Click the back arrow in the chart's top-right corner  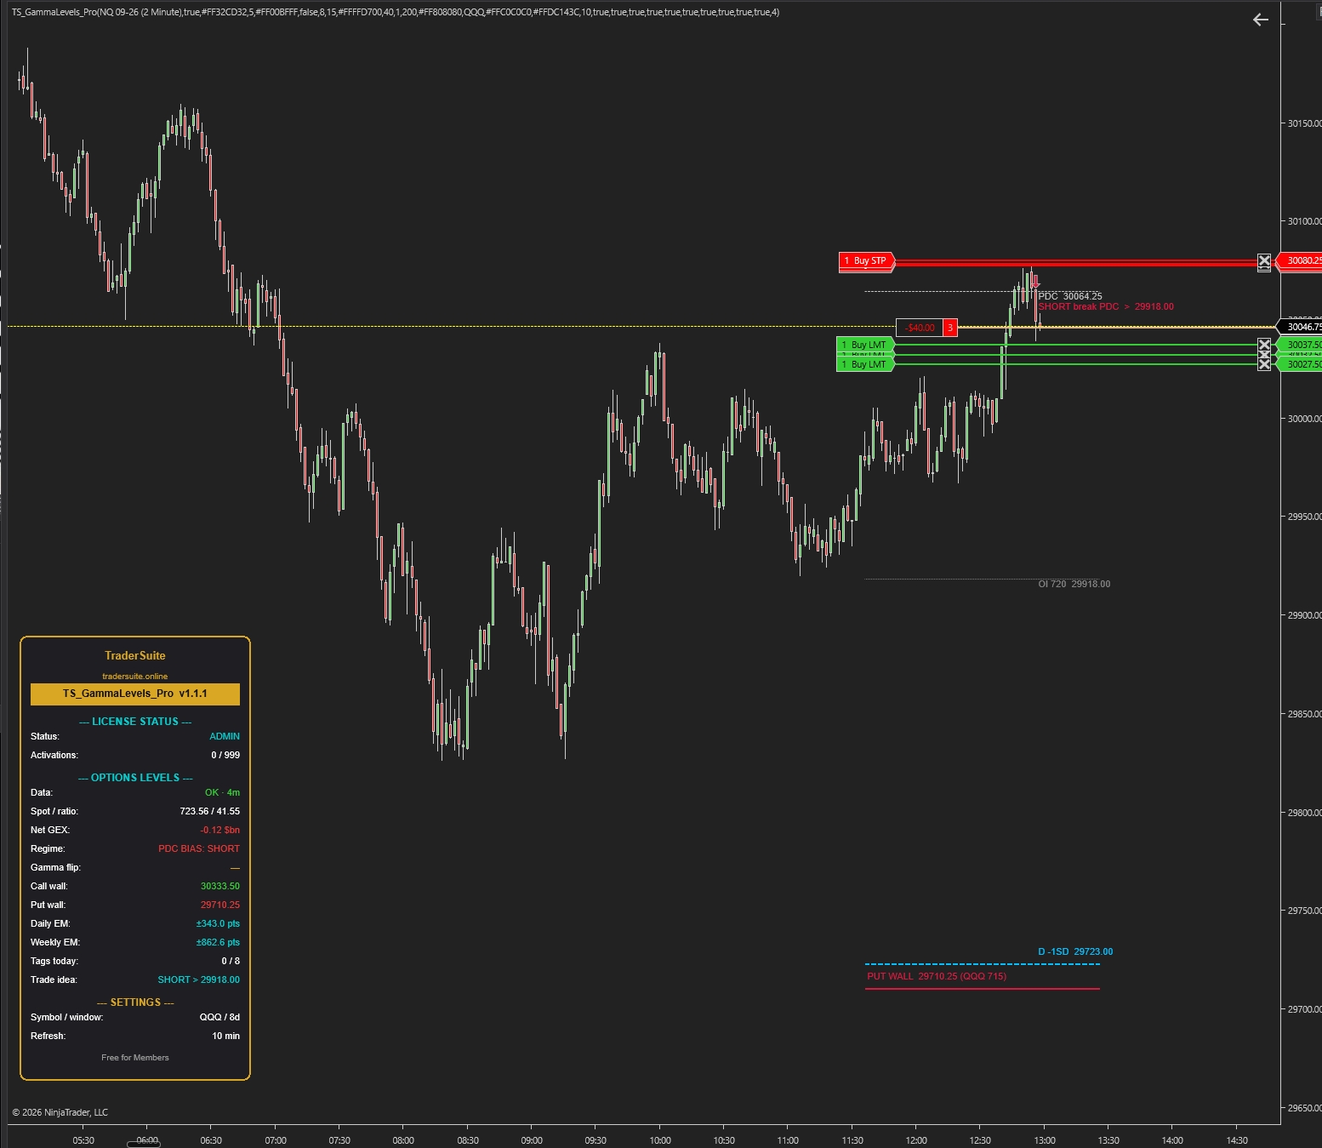1261,20
